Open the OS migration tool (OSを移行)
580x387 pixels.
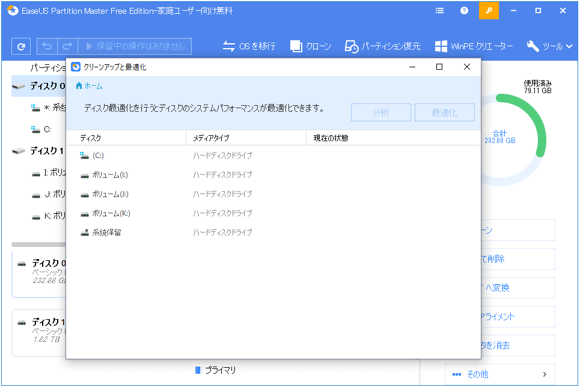(x=249, y=46)
